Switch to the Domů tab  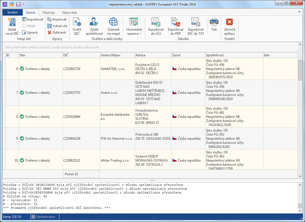[31, 13]
